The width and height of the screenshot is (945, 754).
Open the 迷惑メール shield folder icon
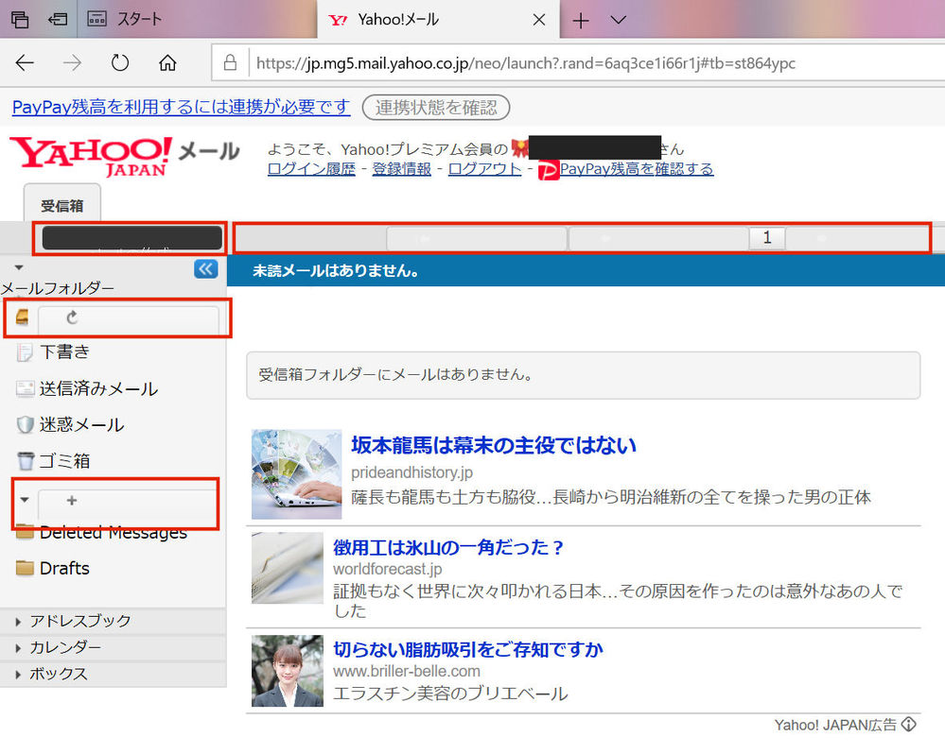24,424
